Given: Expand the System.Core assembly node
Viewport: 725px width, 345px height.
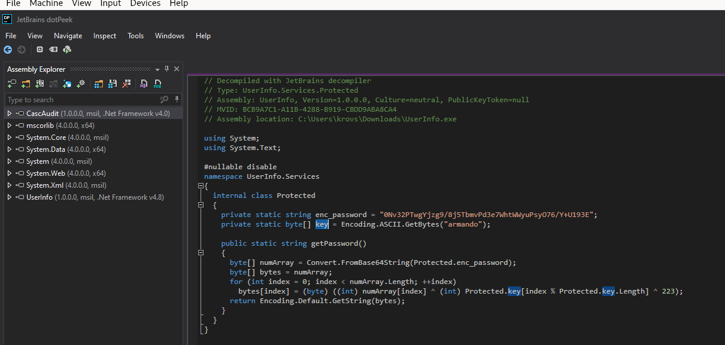Looking at the screenshot, I should [10, 137].
